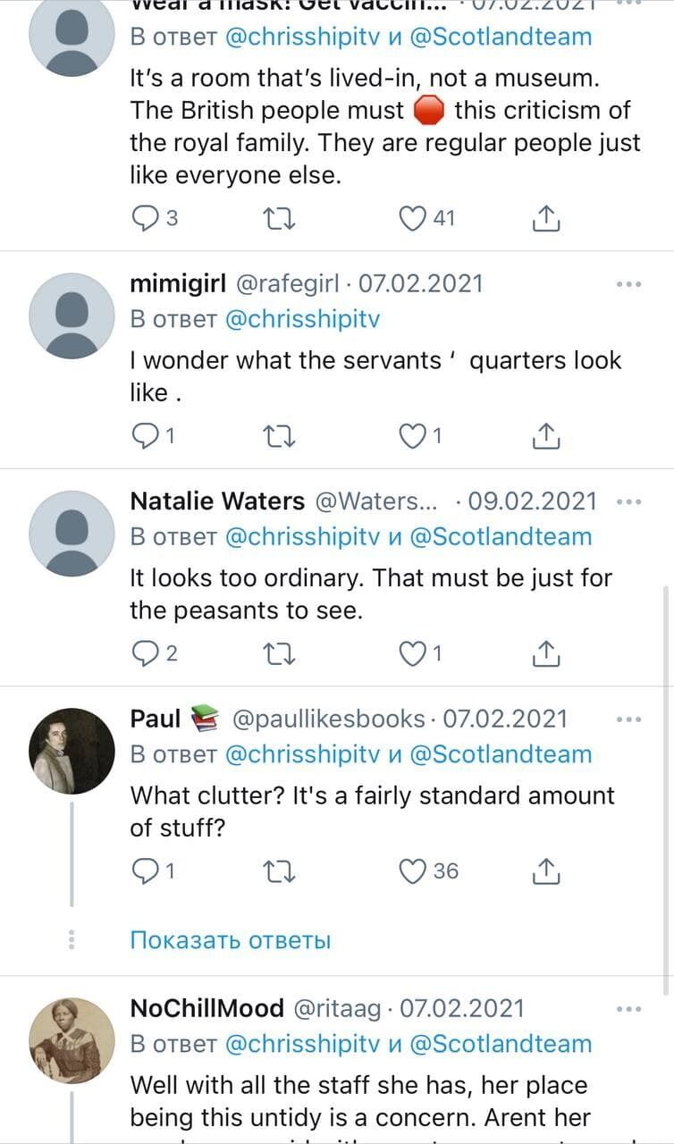Reply to Natalie Waters' tweet
The height and width of the screenshot is (1144, 674).
pos(144,653)
